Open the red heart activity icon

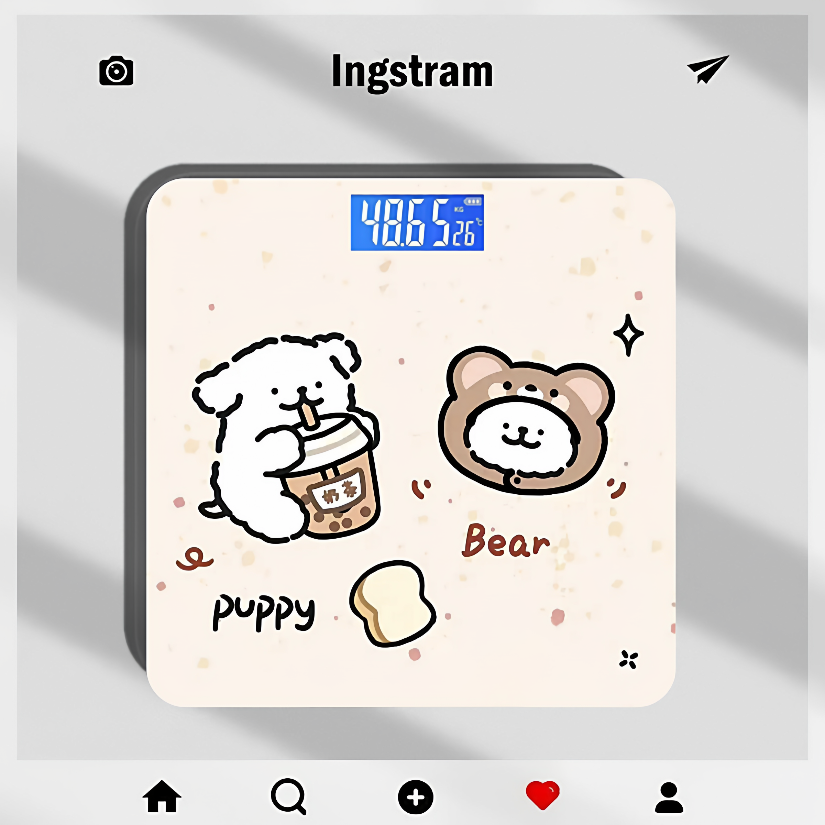click(543, 795)
